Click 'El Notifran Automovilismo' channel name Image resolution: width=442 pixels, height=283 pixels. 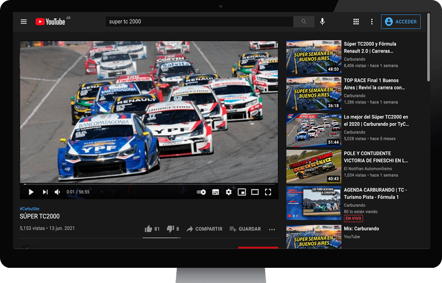(x=368, y=169)
